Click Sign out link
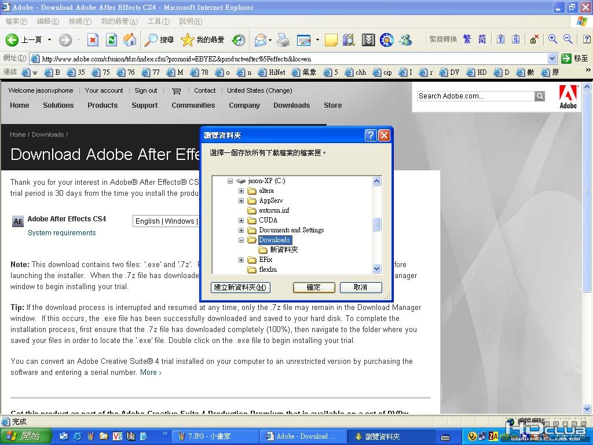593x445 pixels. [x=145, y=90]
